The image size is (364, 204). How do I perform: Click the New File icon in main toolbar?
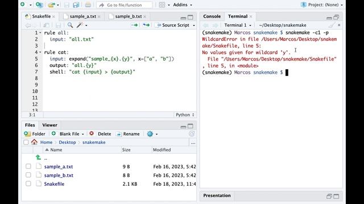(23, 5)
